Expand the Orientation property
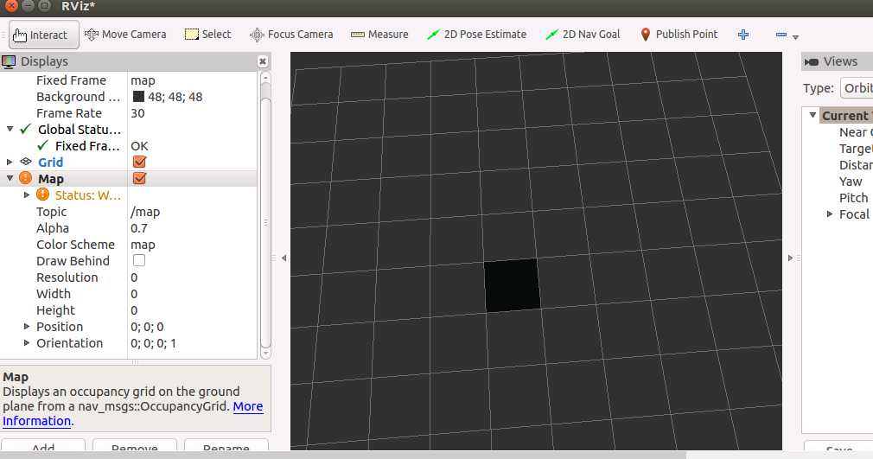This screenshot has height=459, width=873. click(x=26, y=342)
